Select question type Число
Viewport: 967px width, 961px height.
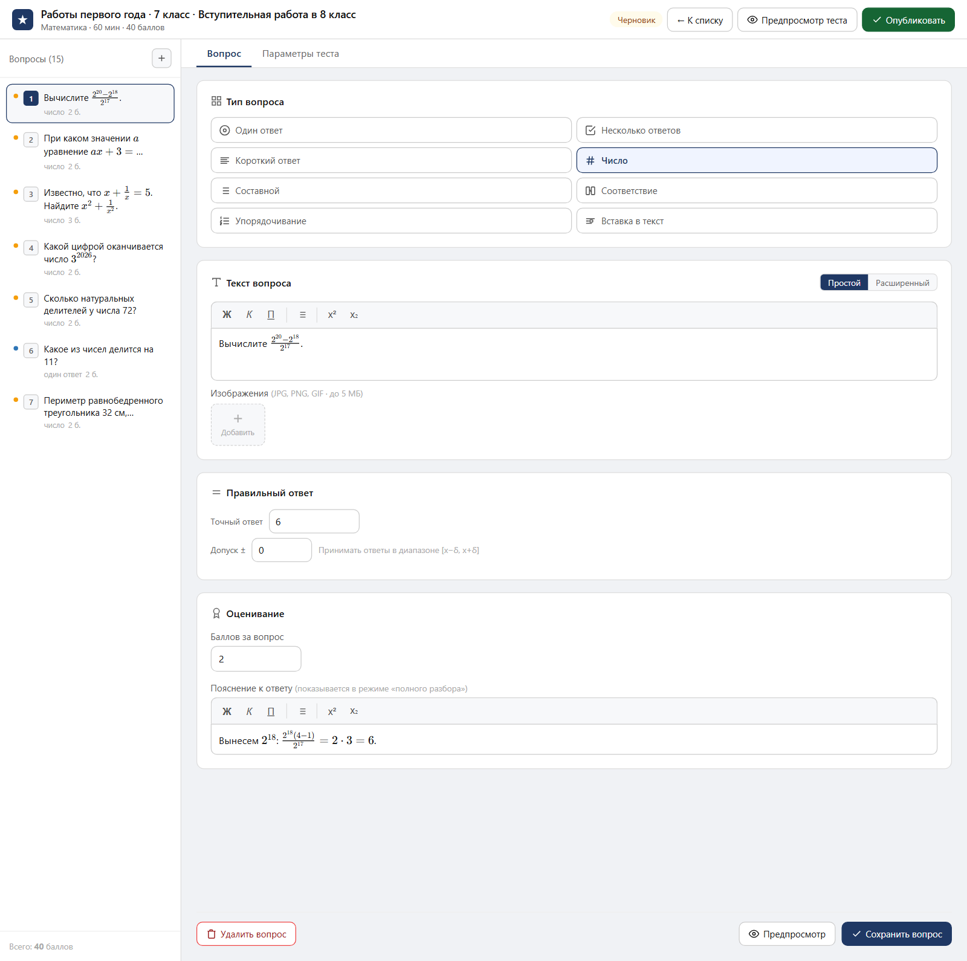click(757, 160)
